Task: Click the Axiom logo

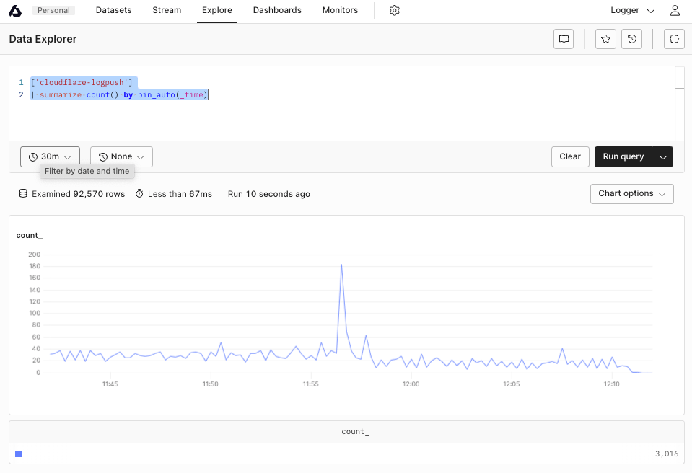Action: (x=14, y=10)
